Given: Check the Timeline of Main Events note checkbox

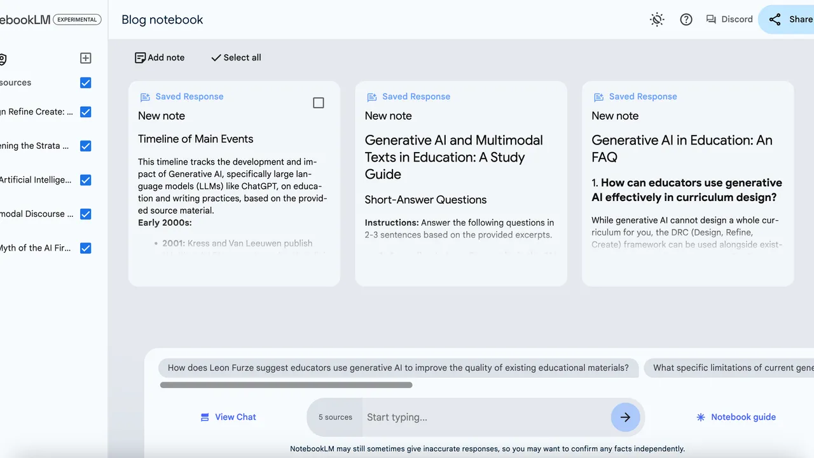Looking at the screenshot, I should [319, 103].
